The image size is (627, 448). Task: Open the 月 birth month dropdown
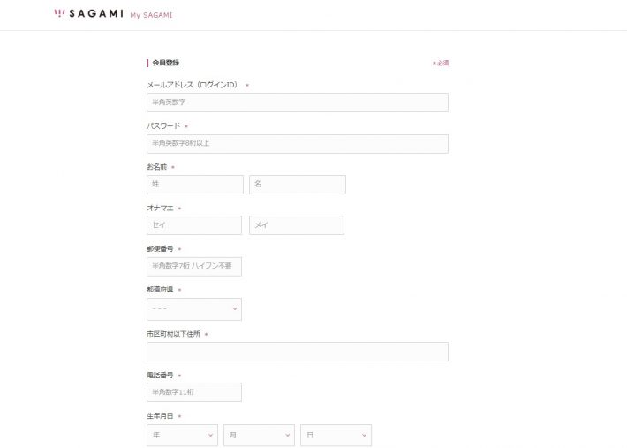258,436
